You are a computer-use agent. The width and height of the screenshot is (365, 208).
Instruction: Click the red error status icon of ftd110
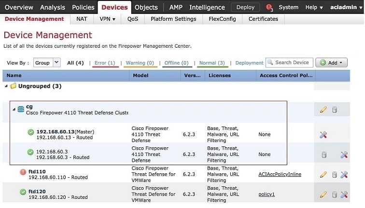(x=23, y=172)
